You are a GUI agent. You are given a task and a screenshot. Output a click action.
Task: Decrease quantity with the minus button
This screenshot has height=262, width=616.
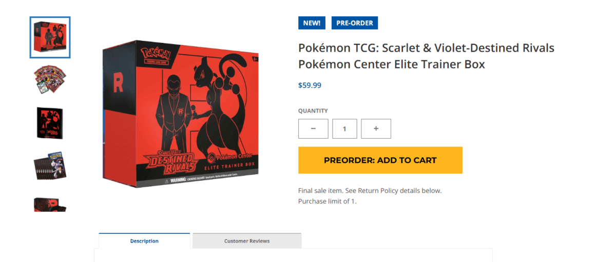point(313,129)
